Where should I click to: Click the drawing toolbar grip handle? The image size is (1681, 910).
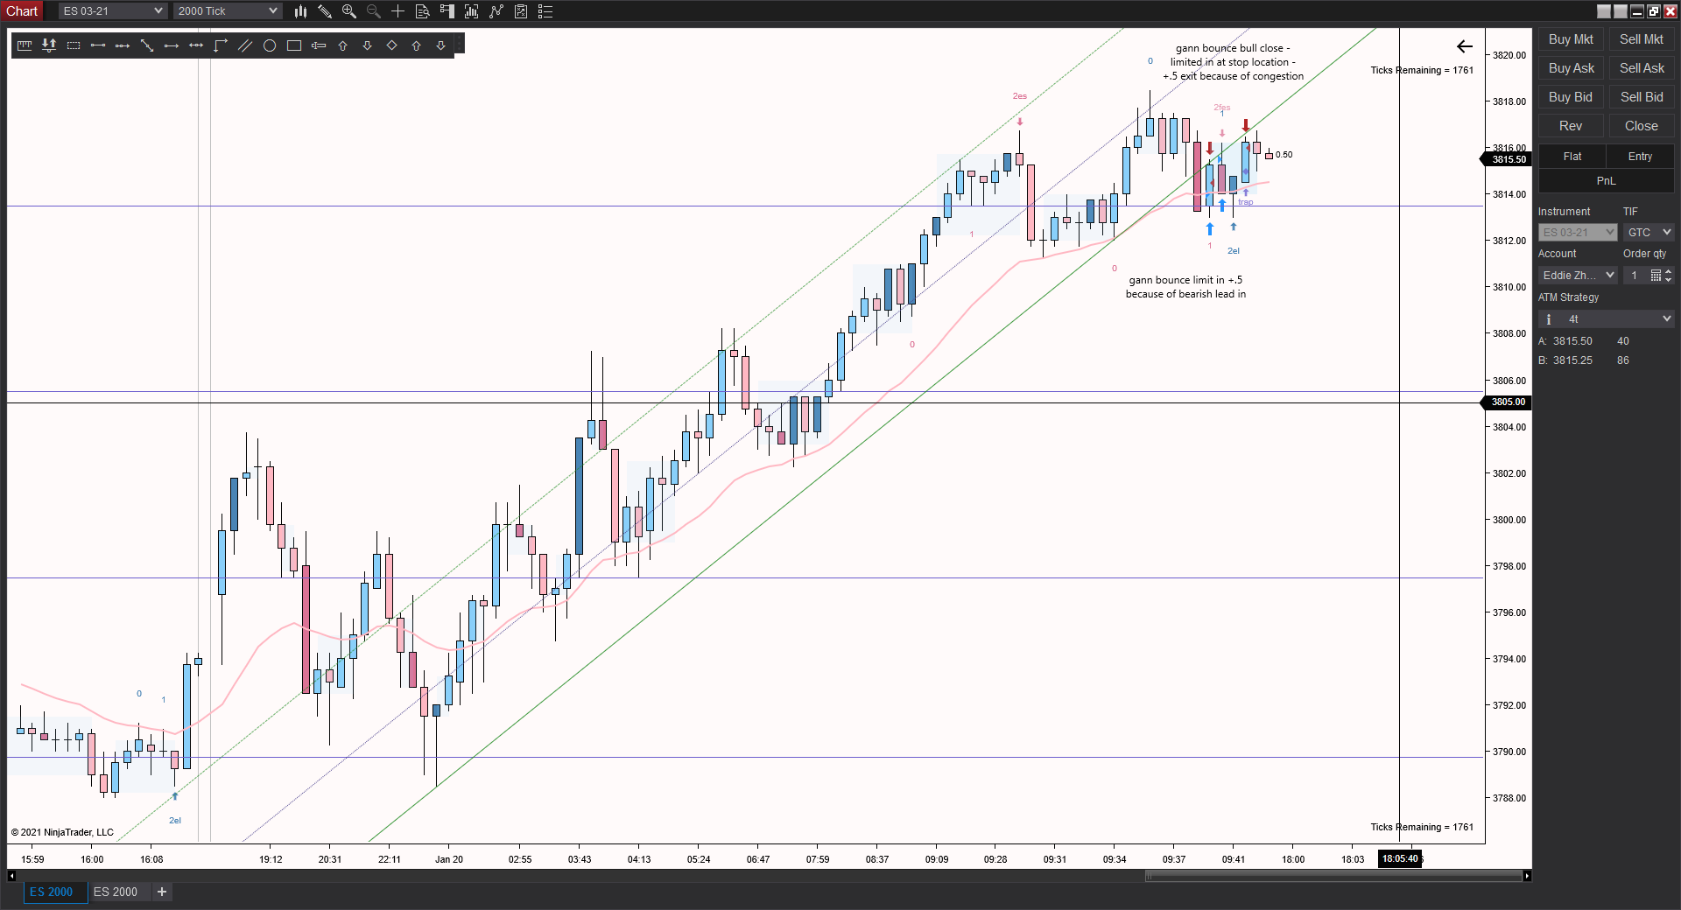click(459, 45)
